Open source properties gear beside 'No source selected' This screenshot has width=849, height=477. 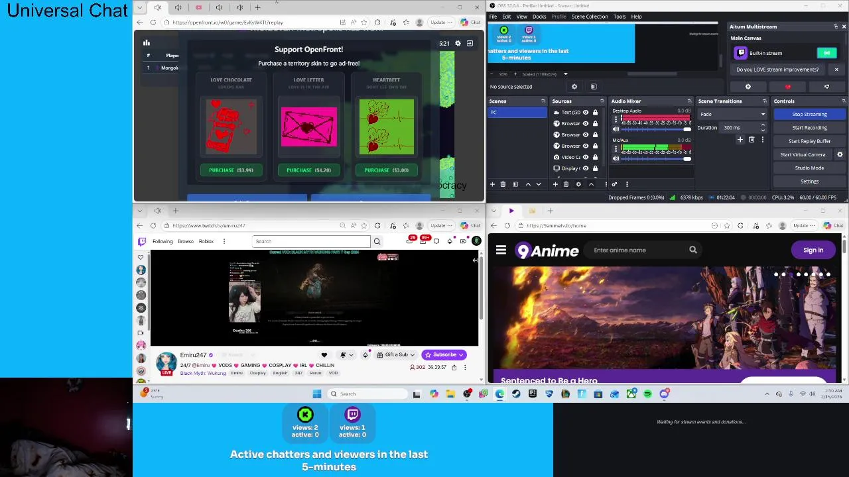574,87
